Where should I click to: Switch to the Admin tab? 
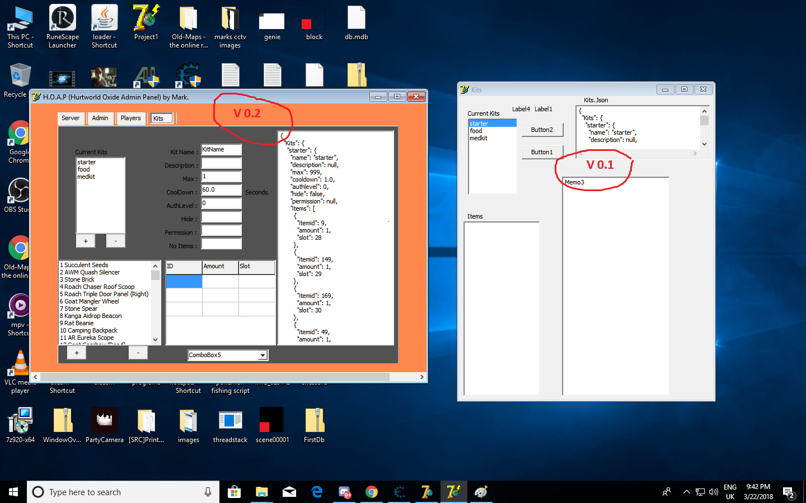click(x=100, y=118)
